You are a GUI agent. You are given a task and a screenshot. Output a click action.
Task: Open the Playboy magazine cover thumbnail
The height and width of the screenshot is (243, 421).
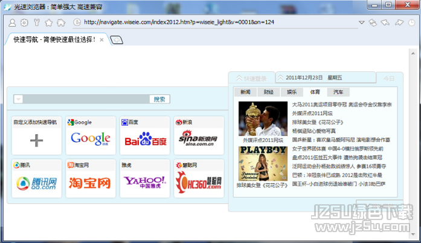coord(263,163)
